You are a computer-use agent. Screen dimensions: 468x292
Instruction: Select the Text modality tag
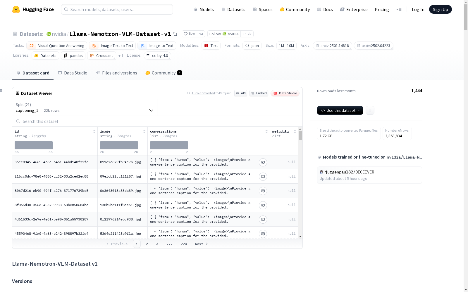coord(211,46)
